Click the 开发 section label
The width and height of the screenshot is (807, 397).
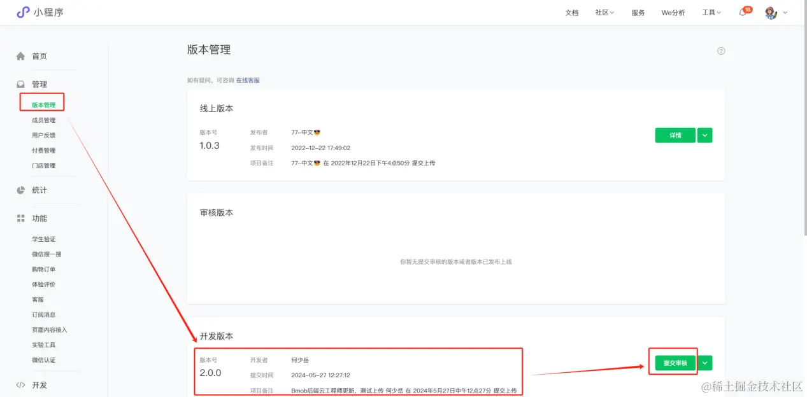point(39,385)
